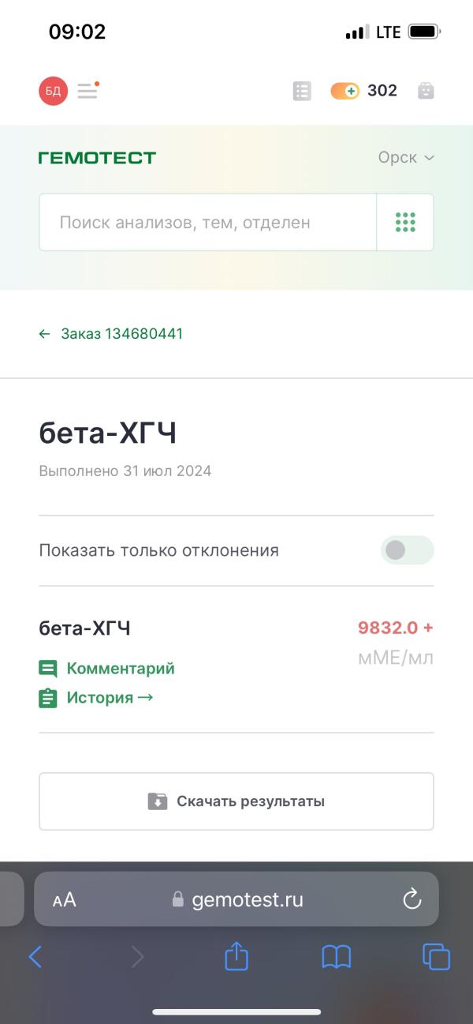Toggle Показать только отклонения switch

click(x=407, y=550)
